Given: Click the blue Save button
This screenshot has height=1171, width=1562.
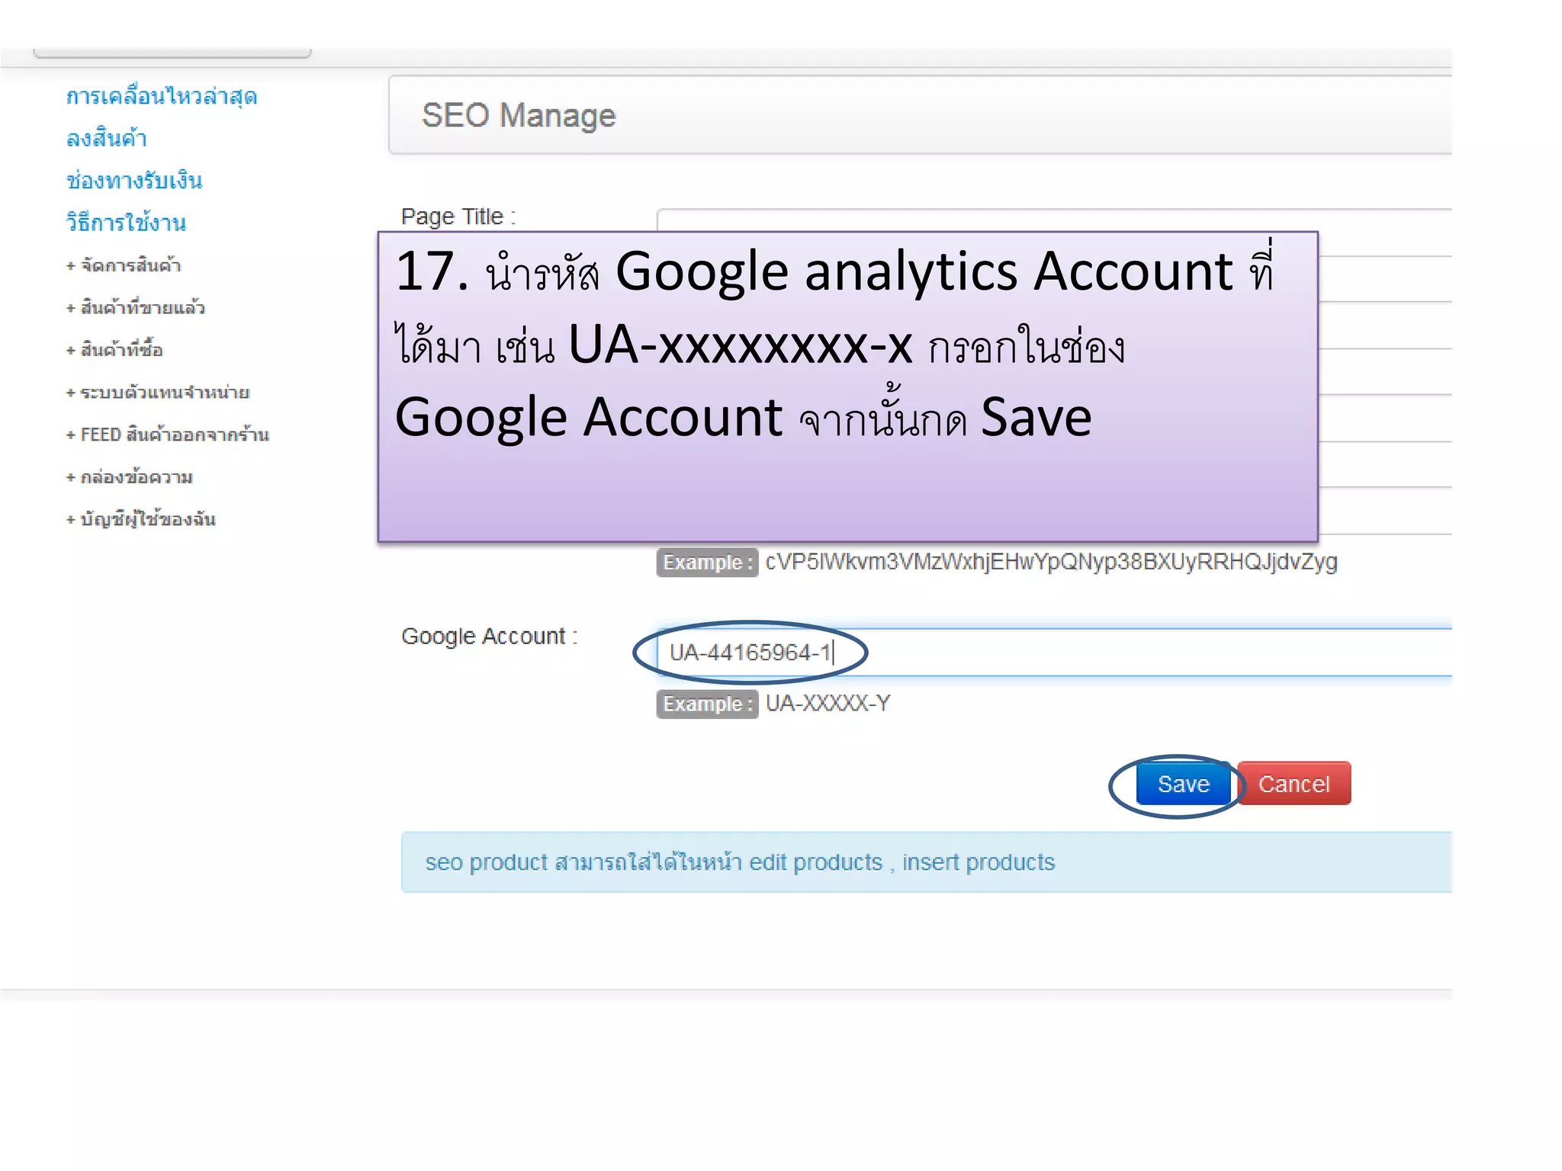Looking at the screenshot, I should pyautogui.click(x=1183, y=784).
